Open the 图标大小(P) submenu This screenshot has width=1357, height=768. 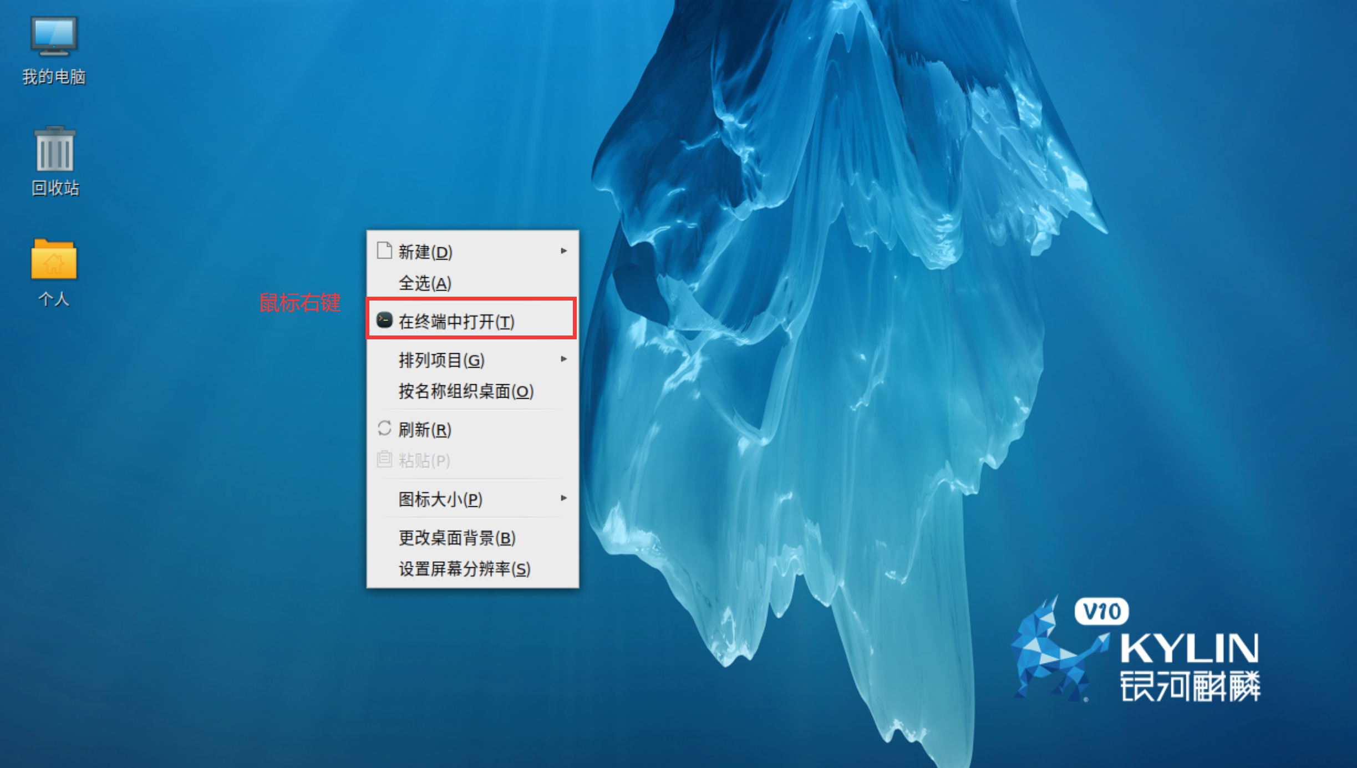click(472, 499)
